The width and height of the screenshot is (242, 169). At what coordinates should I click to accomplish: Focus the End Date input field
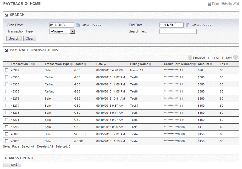pyautogui.click(x=172, y=25)
